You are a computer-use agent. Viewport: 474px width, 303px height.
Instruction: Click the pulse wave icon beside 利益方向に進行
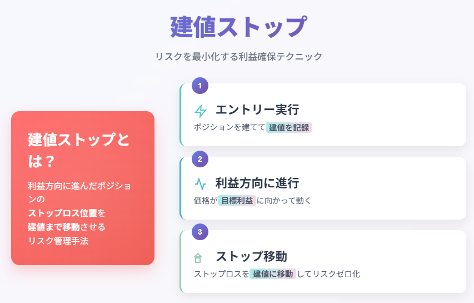click(x=201, y=183)
